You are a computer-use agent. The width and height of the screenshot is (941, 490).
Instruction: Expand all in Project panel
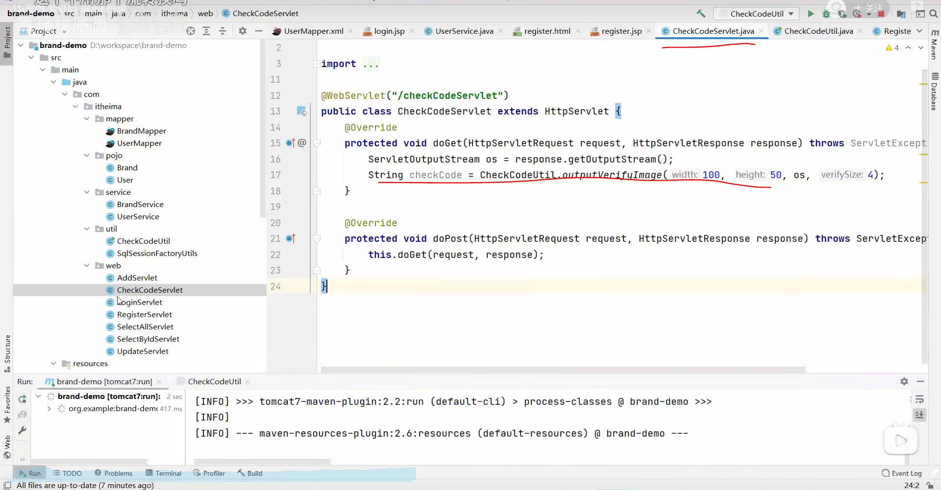point(206,31)
